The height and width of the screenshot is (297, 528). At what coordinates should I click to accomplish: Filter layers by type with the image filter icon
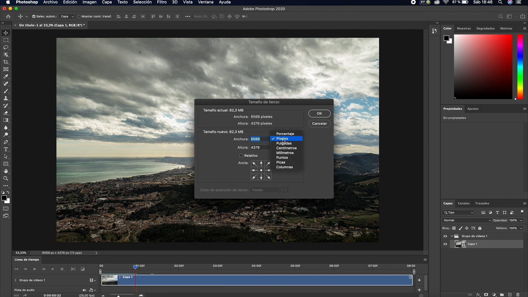[x=483, y=212]
